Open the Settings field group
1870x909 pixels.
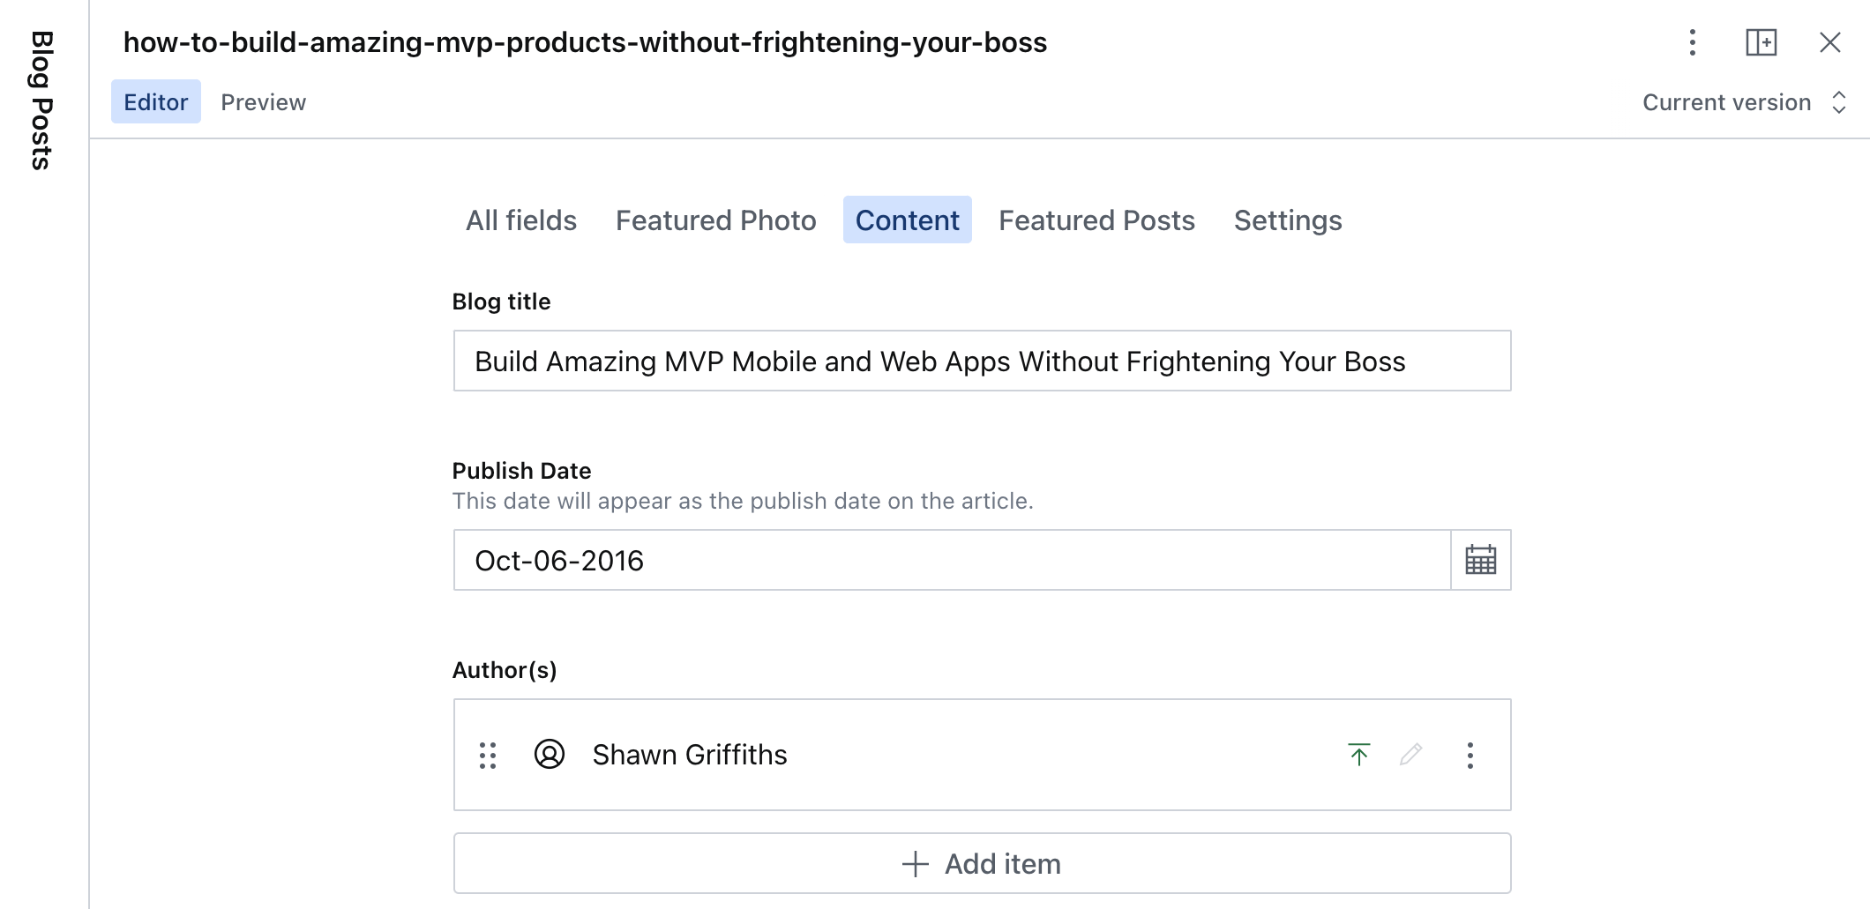tap(1287, 220)
